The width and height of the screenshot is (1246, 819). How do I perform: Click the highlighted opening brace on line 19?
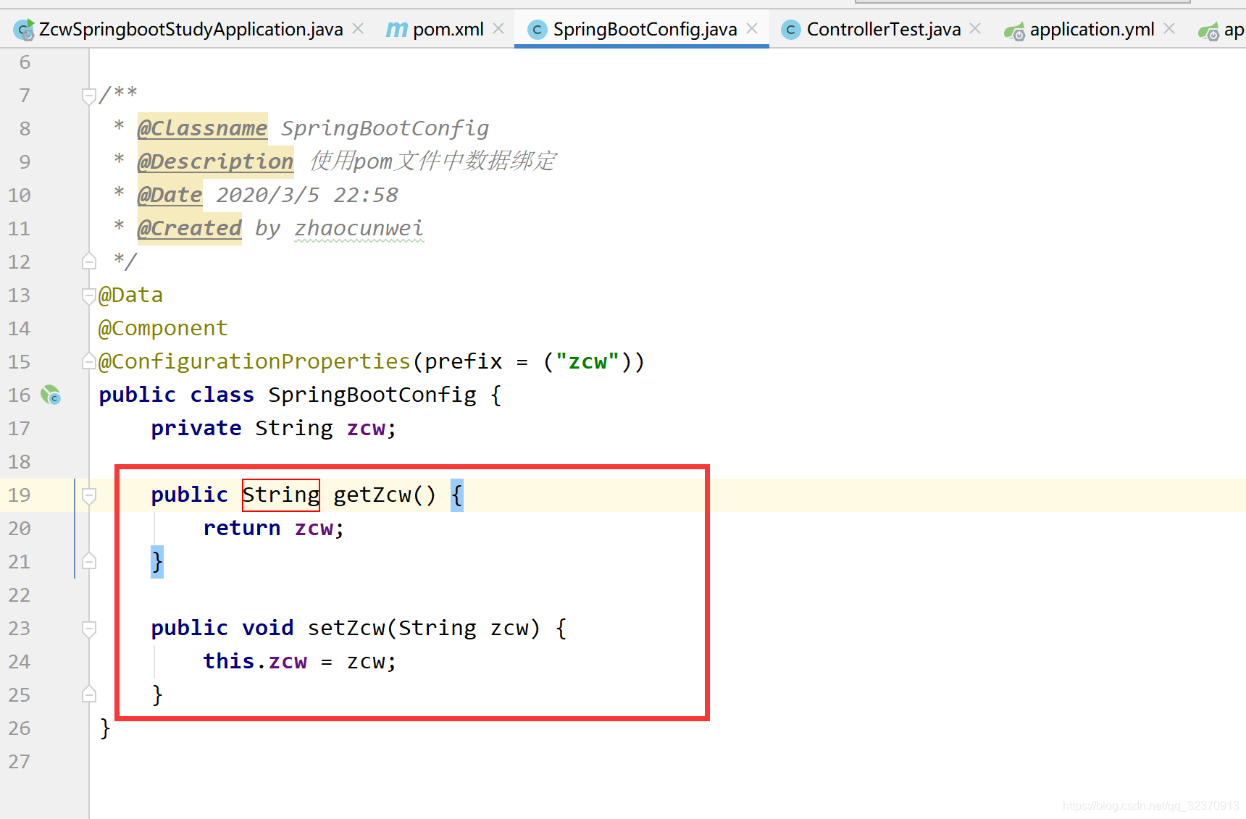457,495
